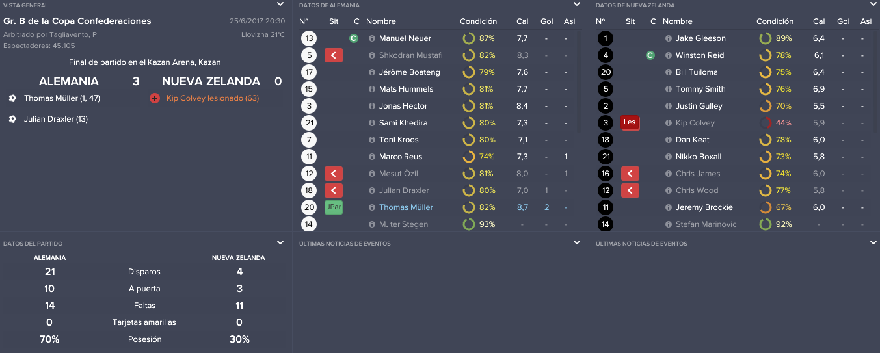Open Datos de Nueva Zelanda panel chevron

[873, 5]
